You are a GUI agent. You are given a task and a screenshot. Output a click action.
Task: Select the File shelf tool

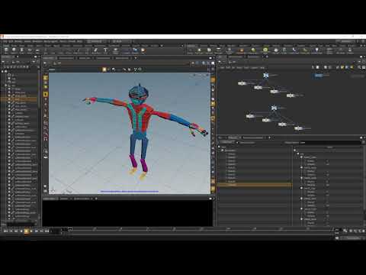[143, 50]
